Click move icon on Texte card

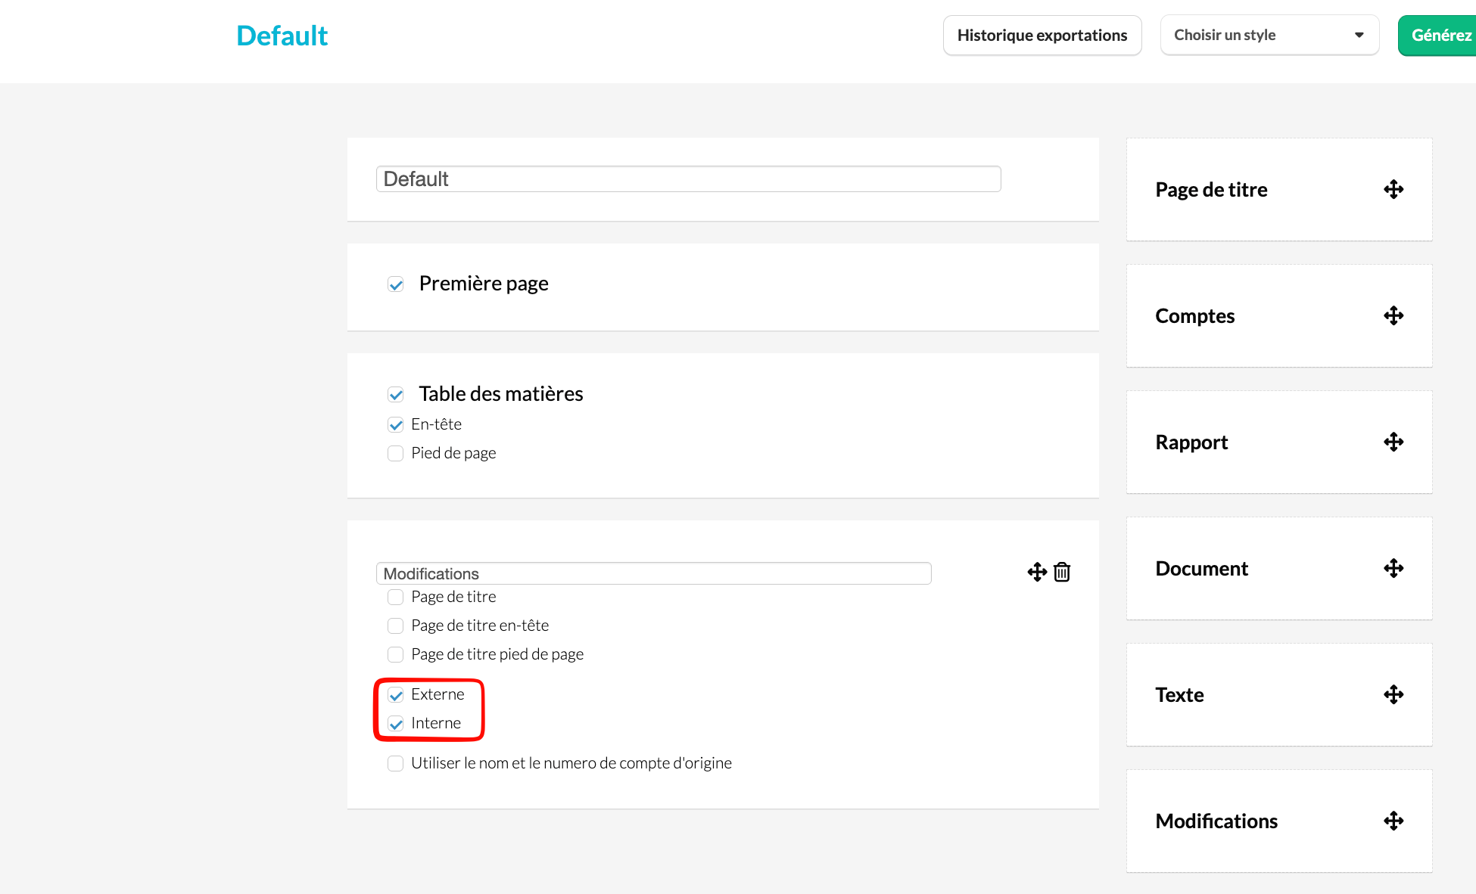[x=1393, y=694]
